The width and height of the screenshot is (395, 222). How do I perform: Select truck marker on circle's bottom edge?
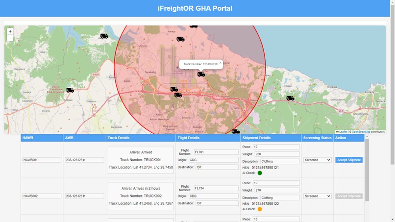coord(236,131)
